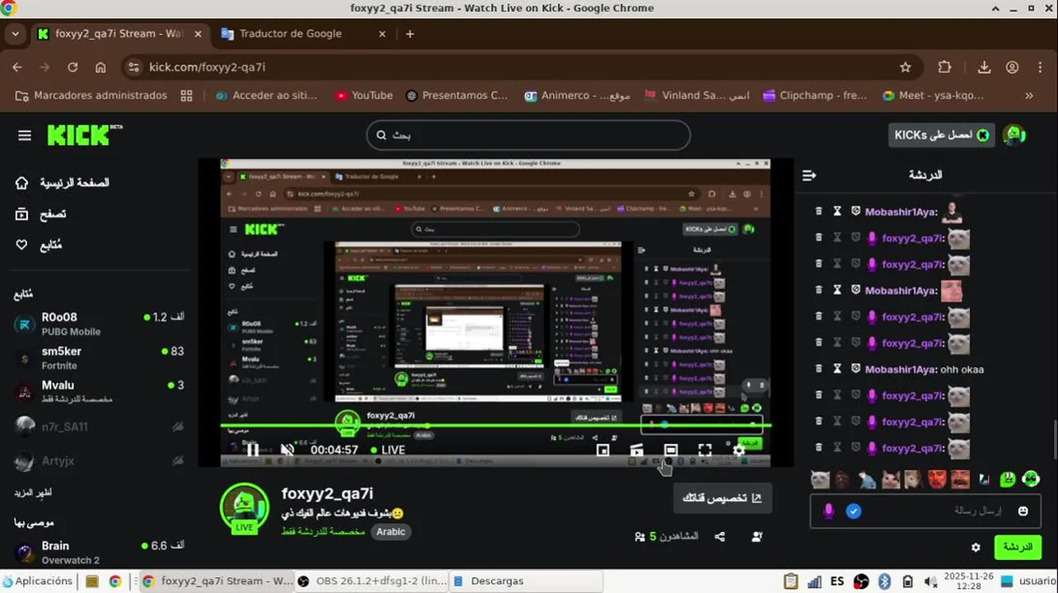Open the Vinland Sa... bookmark

(x=697, y=96)
